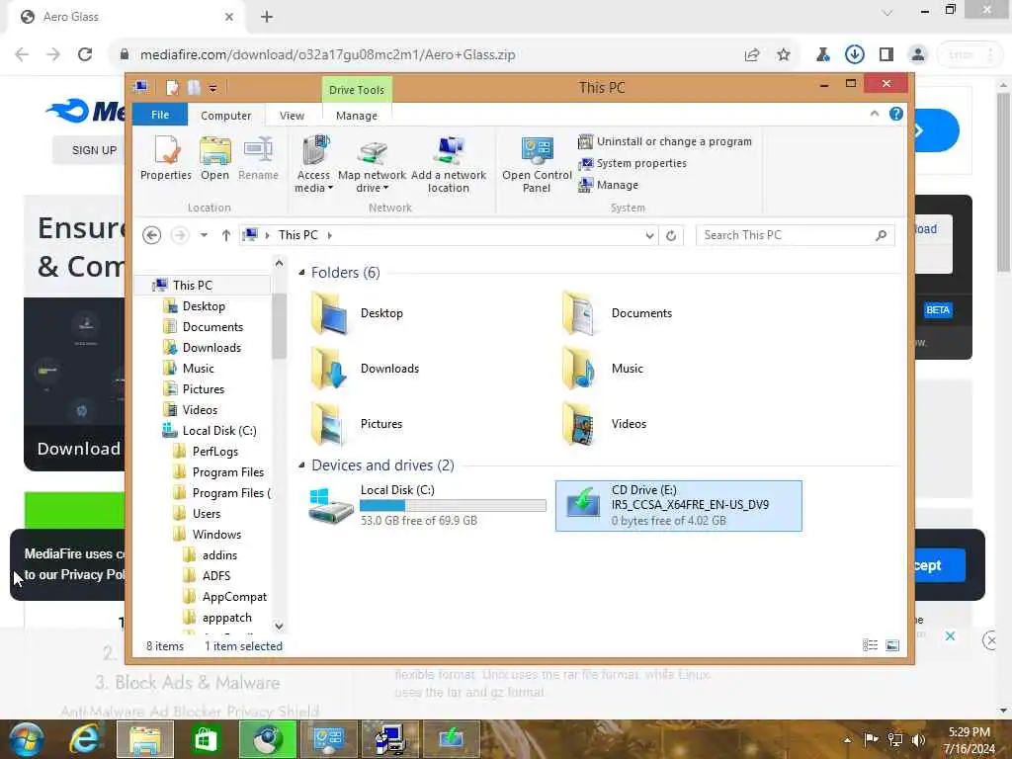This screenshot has width=1012, height=759.
Task: Select Local Disk (C:) in tree
Action: [x=219, y=431]
